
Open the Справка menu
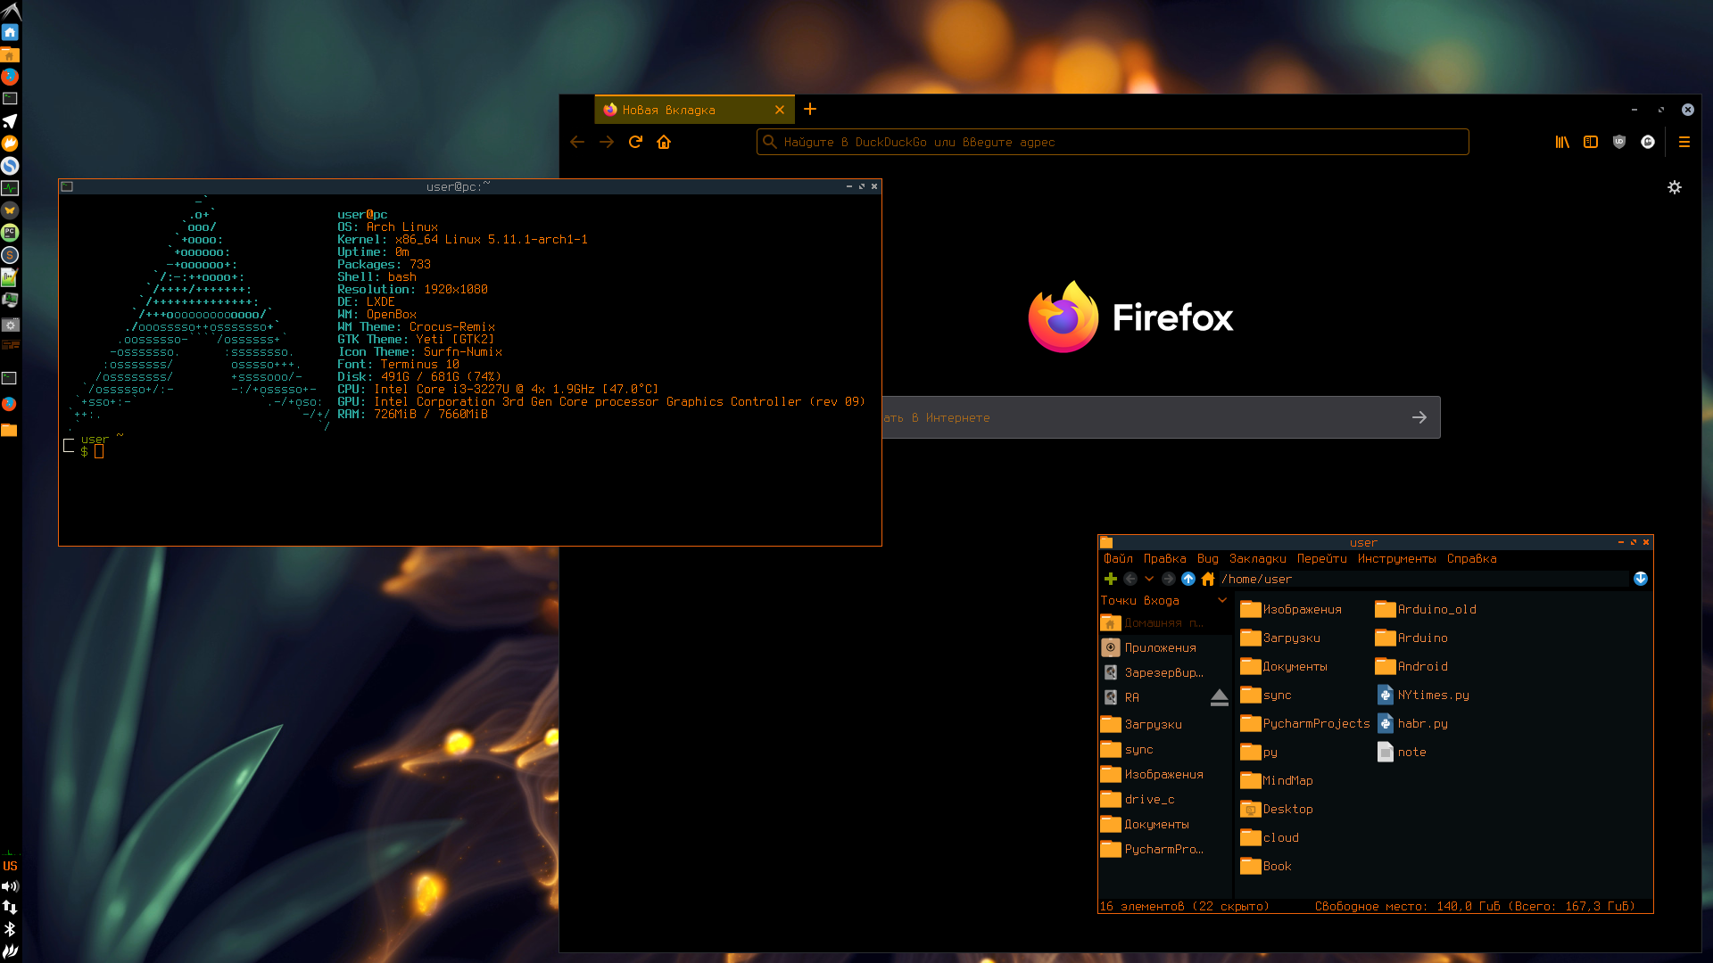(1472, 559)
